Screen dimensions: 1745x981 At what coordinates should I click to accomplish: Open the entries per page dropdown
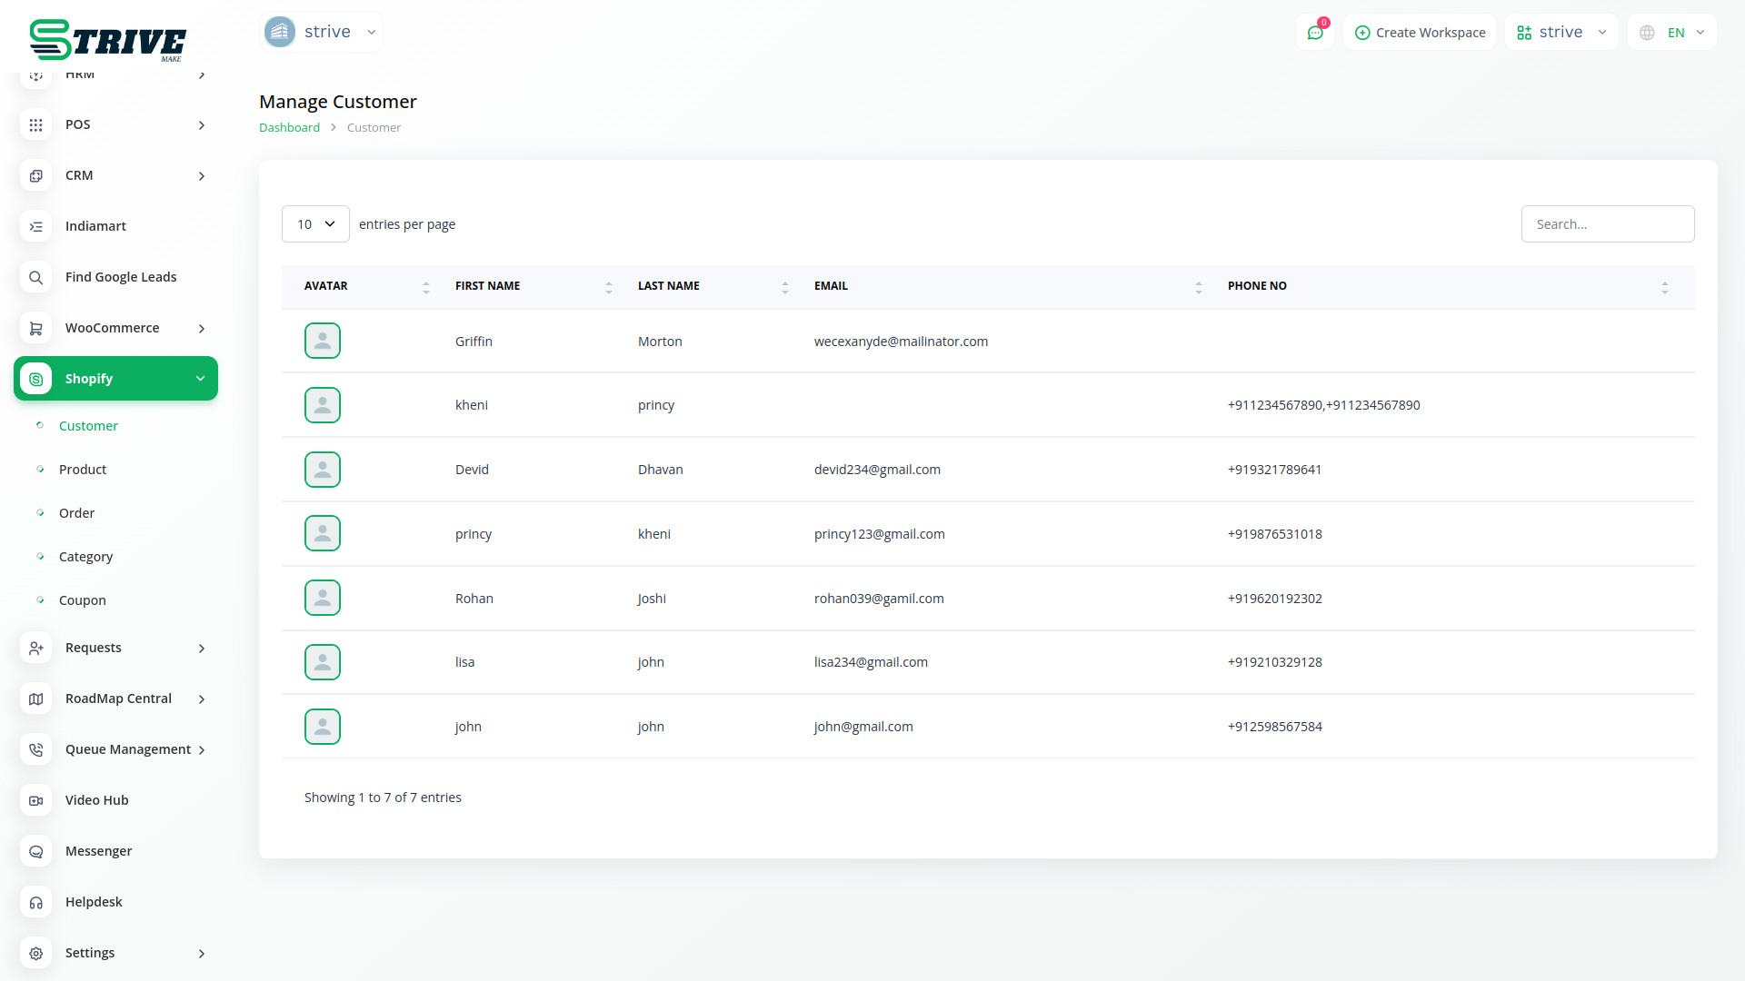click(315, 224)
